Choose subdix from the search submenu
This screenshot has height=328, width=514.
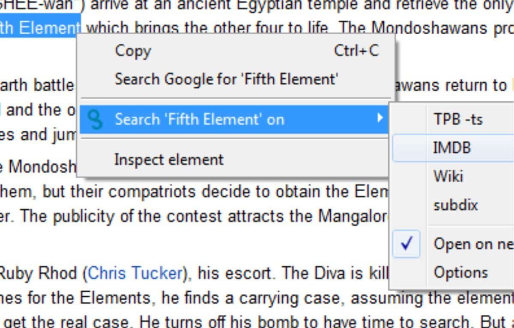click(x=455, y=205)
